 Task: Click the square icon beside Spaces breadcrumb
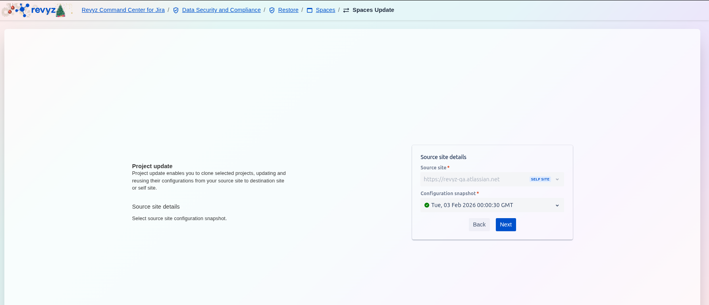310,10
